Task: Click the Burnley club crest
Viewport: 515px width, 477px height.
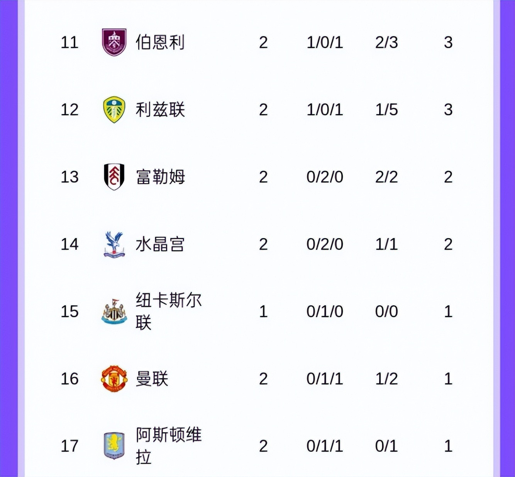Action: tap(114, 42)
